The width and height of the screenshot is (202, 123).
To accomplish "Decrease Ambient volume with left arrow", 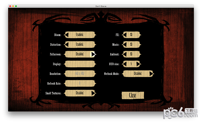I will (x=125, y=54).
